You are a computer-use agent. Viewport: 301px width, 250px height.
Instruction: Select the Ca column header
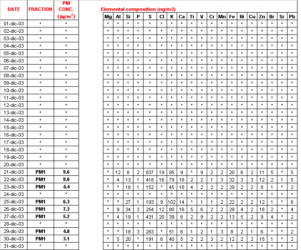point(181,17)
